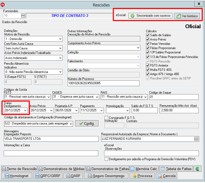The image size is (205, 183).
Task: Open Pensão Alimentícia Indicativo dropdown
Action: (60, 72)
